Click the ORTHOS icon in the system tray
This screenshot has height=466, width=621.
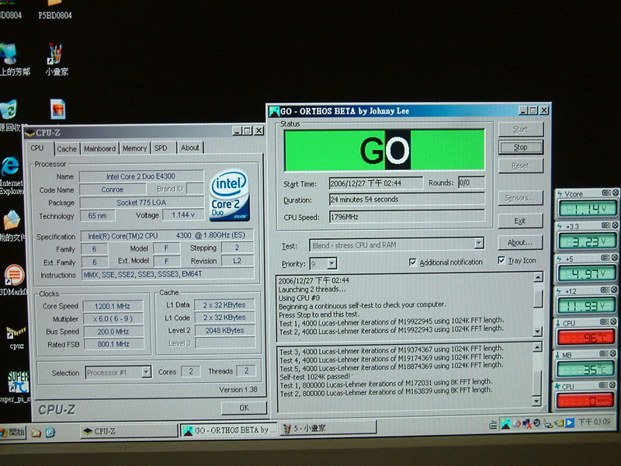pos(505,424)
